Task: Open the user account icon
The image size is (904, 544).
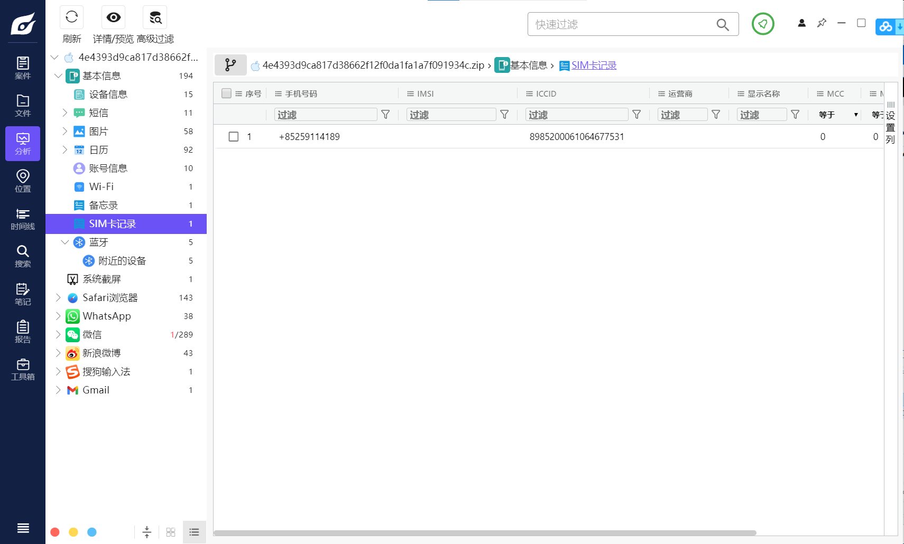Action: pos(801,23)
